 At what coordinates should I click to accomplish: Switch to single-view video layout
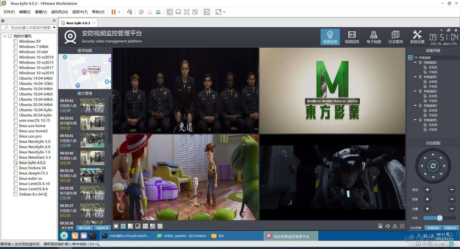coord(116,226)
